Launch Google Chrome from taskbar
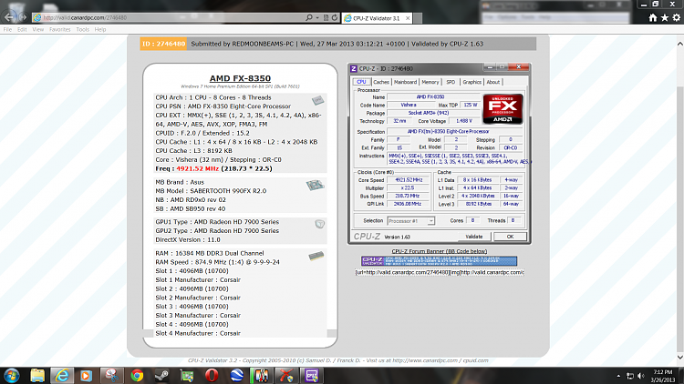The width and height of the screenshot is (684, 384). click(137, 375)
